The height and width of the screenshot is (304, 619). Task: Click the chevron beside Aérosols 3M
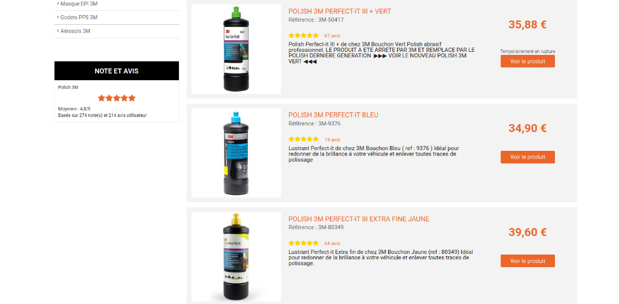click(x=58, y=31)
